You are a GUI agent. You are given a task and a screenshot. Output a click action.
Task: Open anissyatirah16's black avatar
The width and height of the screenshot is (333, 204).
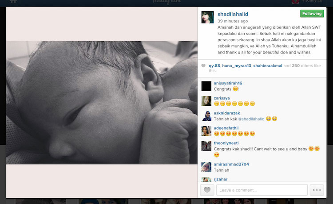pos(206,86)
